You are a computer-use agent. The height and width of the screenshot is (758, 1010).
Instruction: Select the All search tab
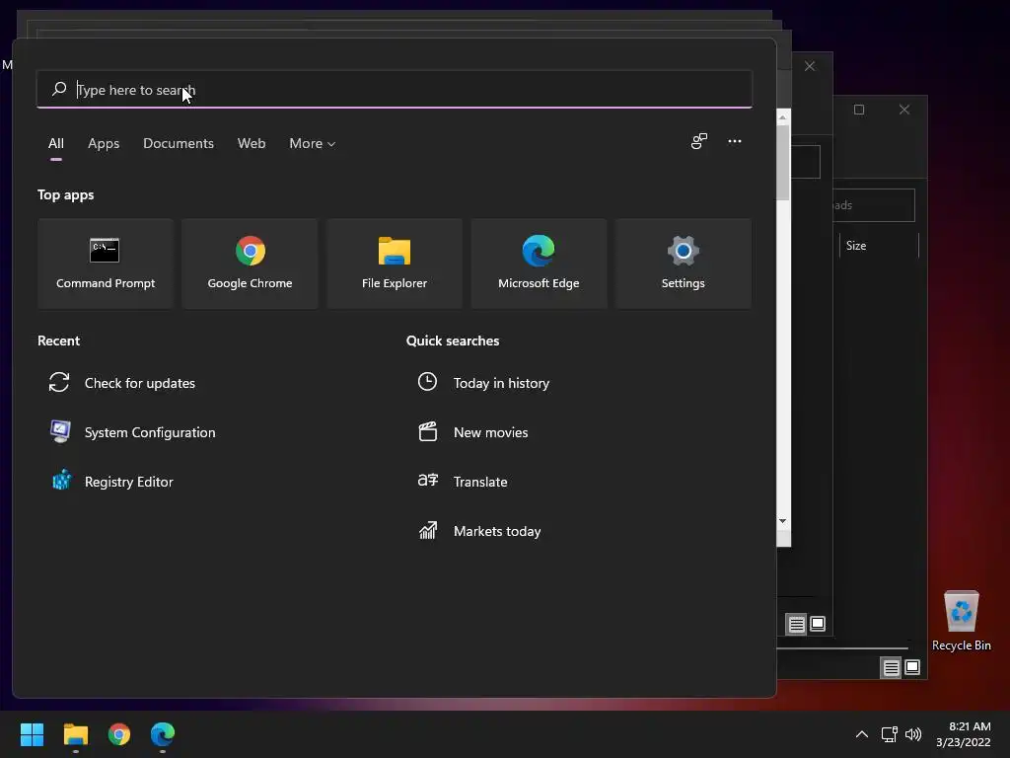point(56,144)
